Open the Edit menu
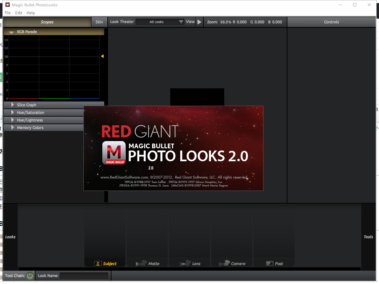The width and height of the screenshot is (379, 284). click(18, 13)
